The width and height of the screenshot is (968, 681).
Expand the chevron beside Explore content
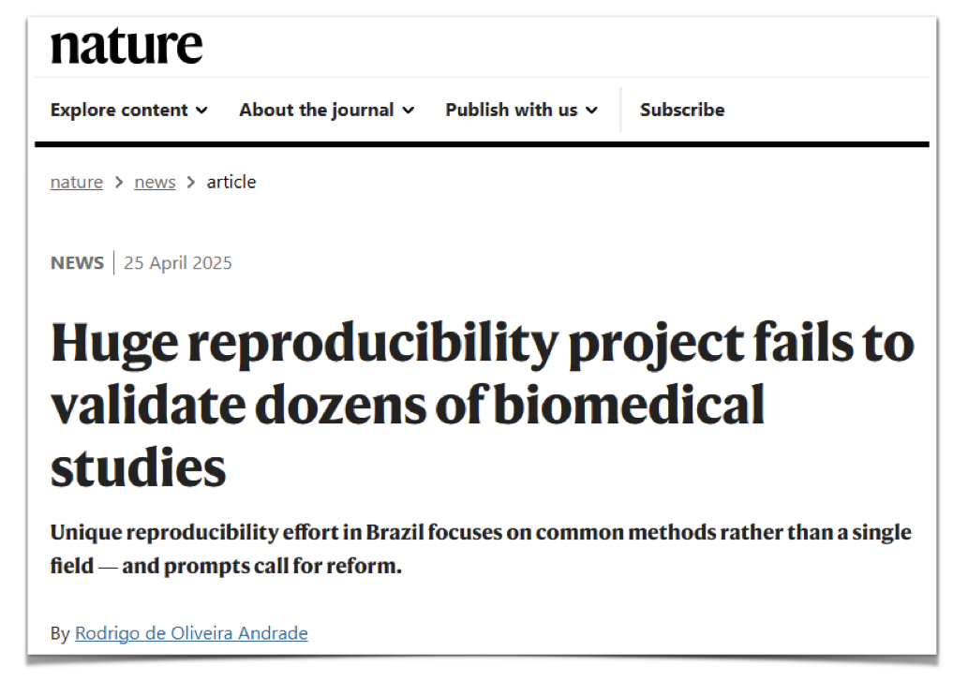[x=201, y=111]
